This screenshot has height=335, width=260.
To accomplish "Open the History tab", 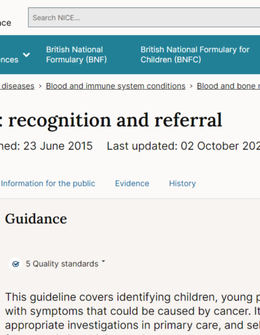I will [x=183, y=184].
